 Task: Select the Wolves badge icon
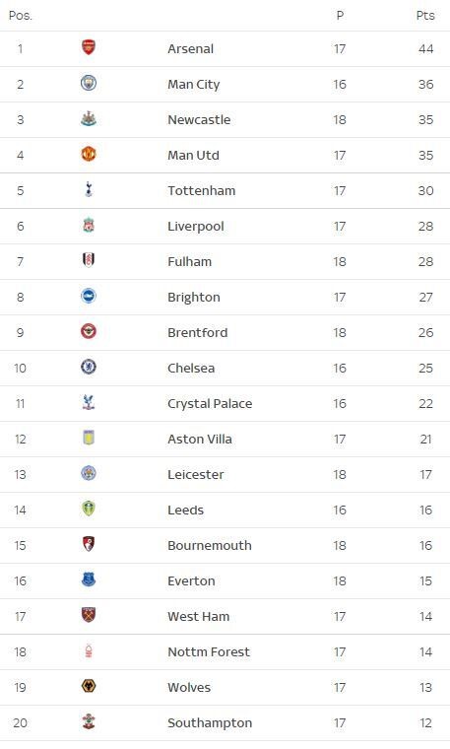[x=89, y=686]
